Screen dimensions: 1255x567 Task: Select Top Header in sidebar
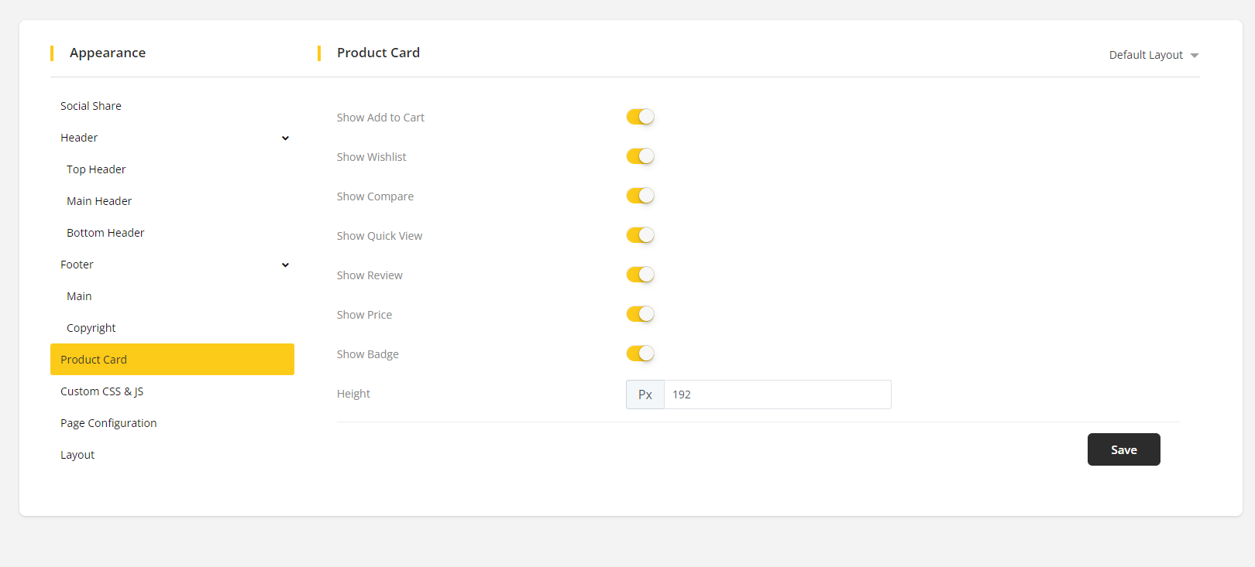(96, 169)
